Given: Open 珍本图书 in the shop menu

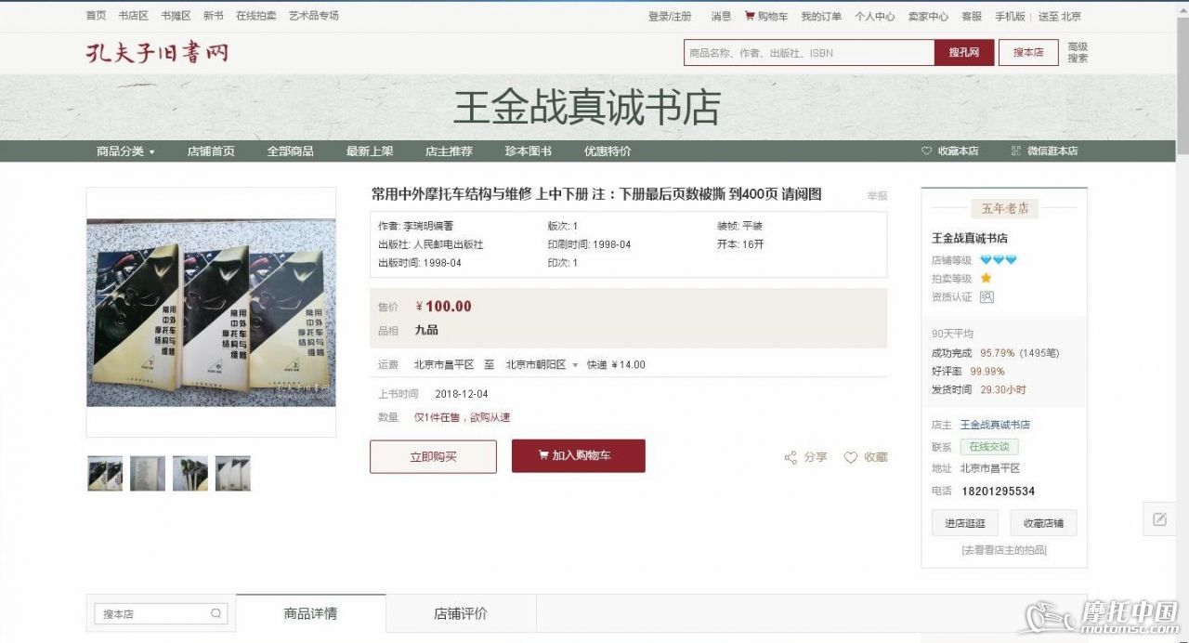Looking at the screenshot, I should pyautogui.click(x=529, y=151).
